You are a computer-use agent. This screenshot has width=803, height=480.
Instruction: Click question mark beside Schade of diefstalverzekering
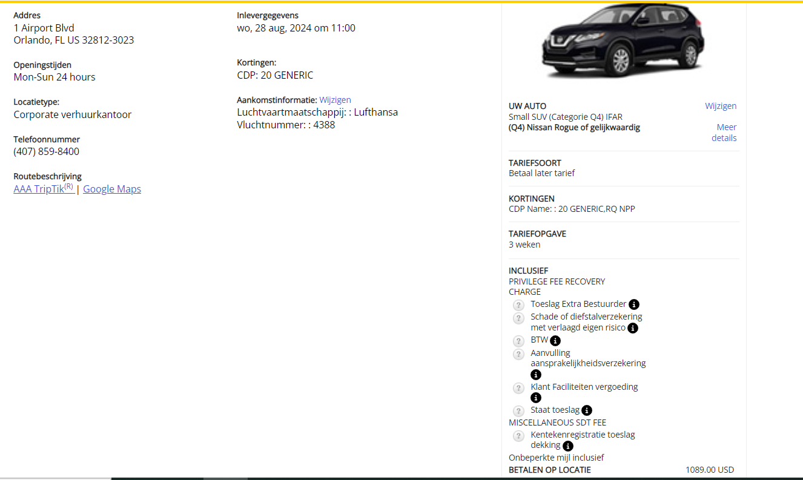coord(518,318)
